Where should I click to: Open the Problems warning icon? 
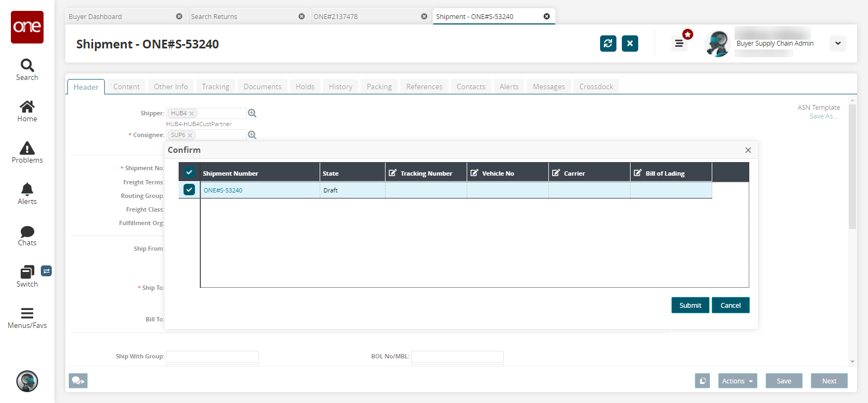(27, 148)
